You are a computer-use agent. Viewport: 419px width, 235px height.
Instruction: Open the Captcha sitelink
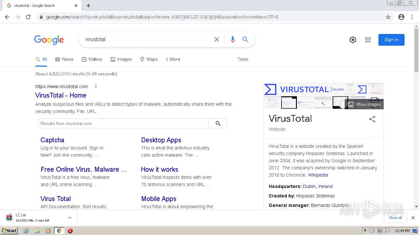click(x=52, y=140)
